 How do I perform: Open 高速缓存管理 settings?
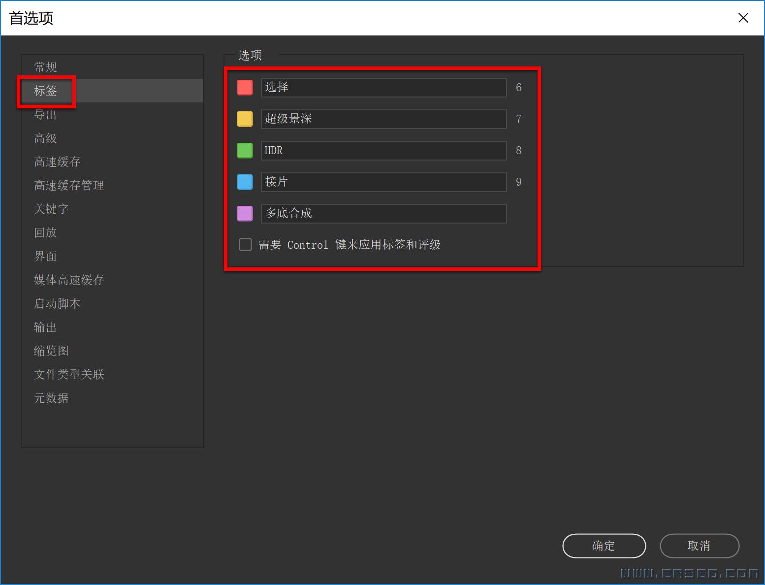pos(68,185)
